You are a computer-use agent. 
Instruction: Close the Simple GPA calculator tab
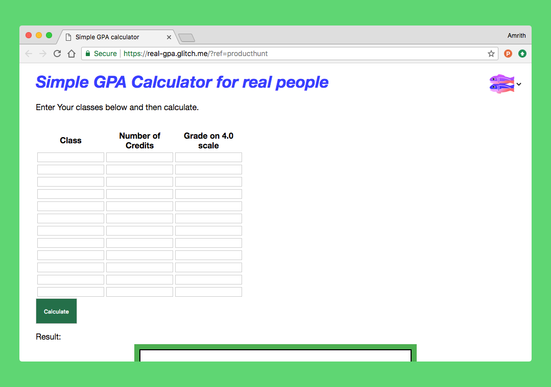coord(169,37)
